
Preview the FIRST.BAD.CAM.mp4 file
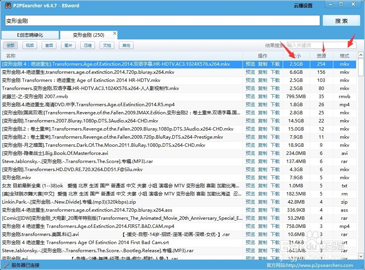point(250,226)
